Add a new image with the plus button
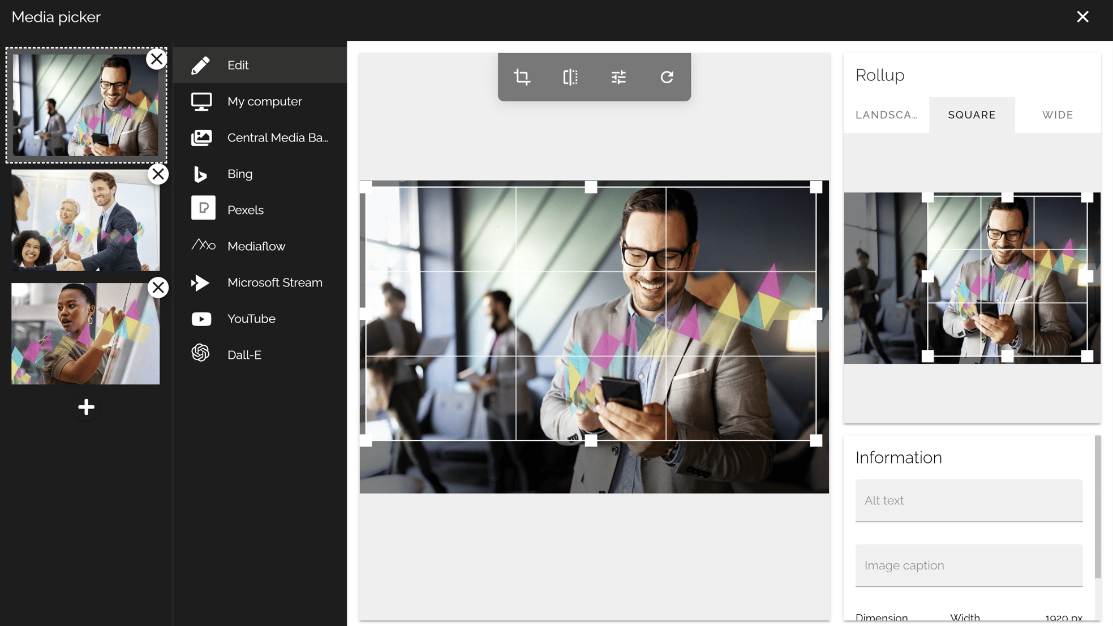Viewport: 1113px width, 626px height. [x=86, y=407]
